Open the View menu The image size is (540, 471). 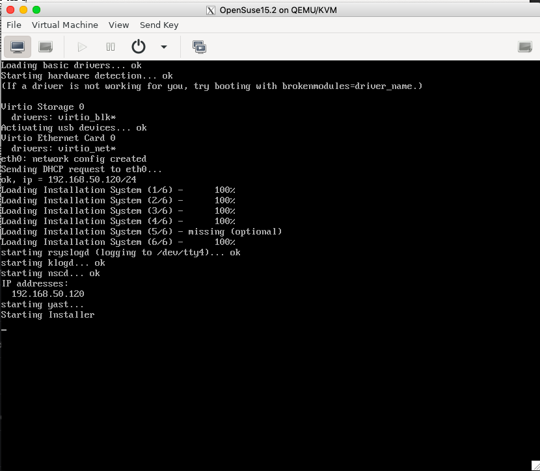point(119,25)
